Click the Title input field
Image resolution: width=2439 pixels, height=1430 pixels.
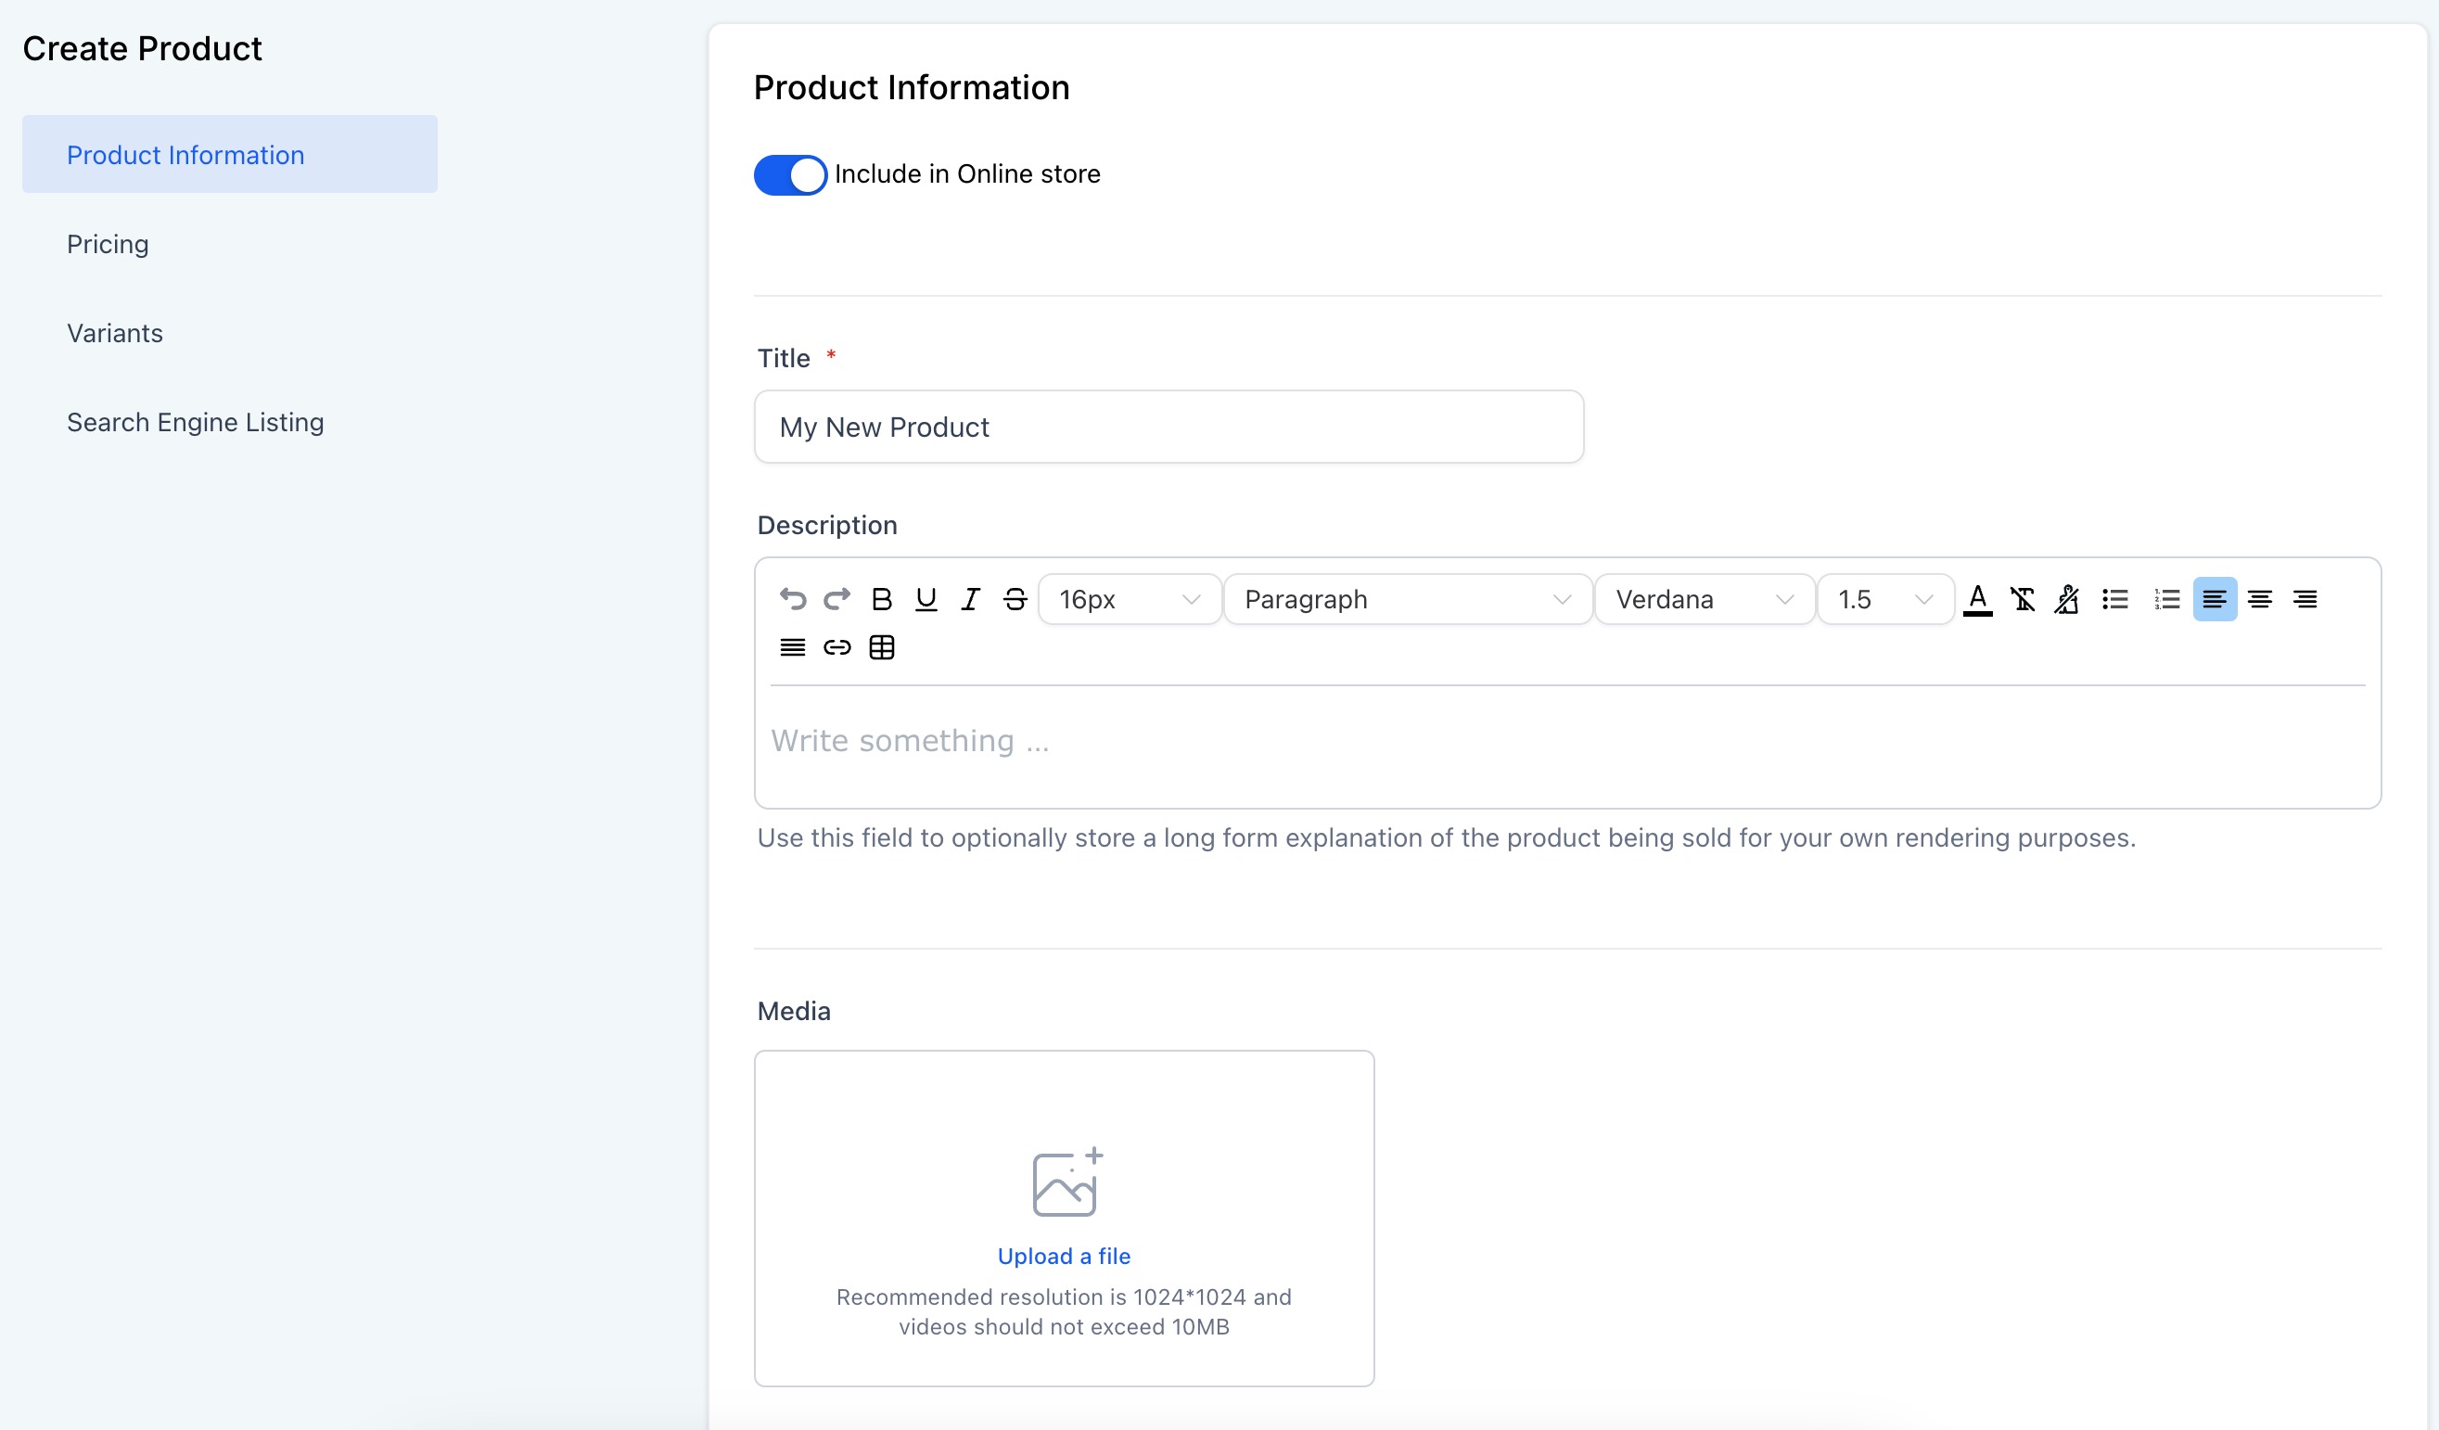[x=1168, y=427]
